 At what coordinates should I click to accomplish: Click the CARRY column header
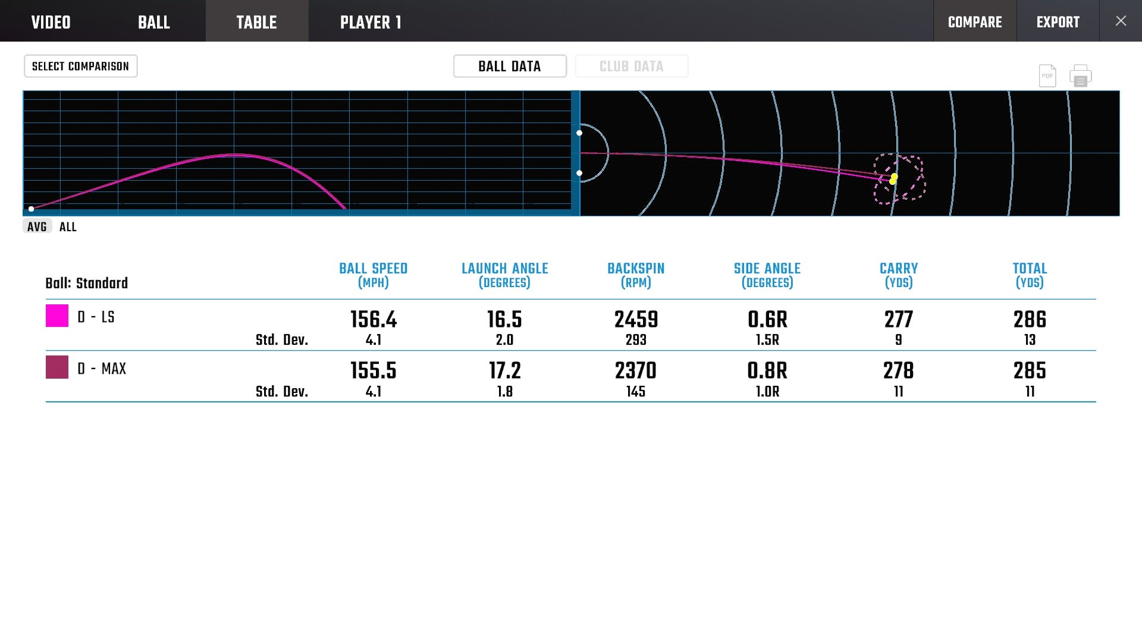898,275
